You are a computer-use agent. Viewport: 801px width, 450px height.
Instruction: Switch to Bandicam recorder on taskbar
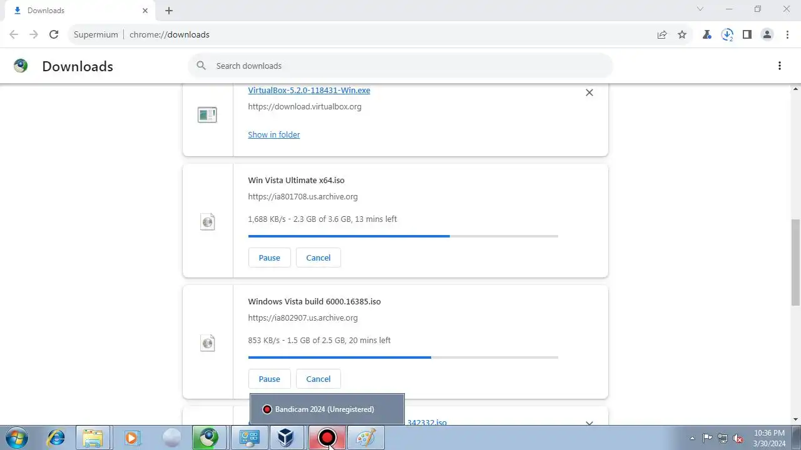tap(327, 437)
